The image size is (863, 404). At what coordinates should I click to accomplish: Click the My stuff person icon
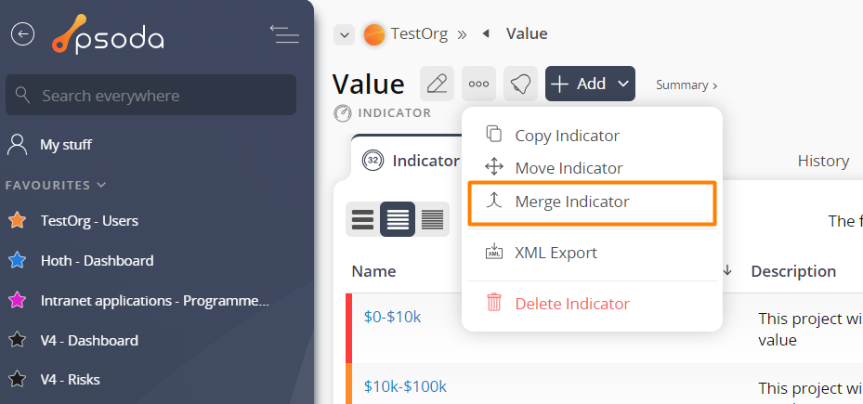coord(17,145)
